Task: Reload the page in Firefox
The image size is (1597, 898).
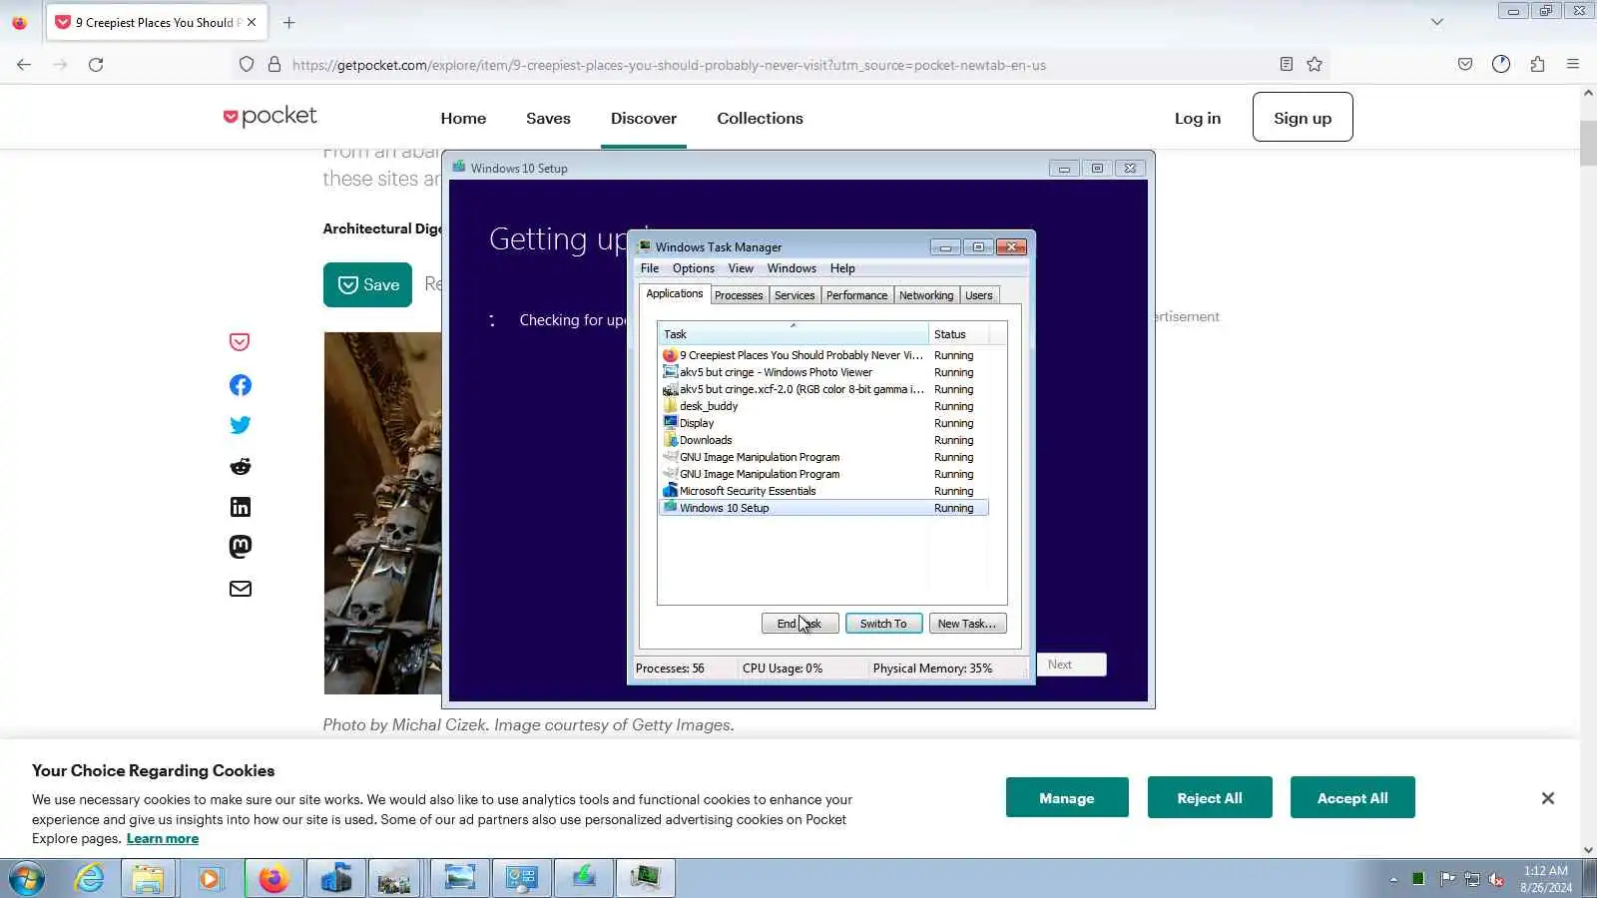Action: pyautogui.click(x=96, y=65)
